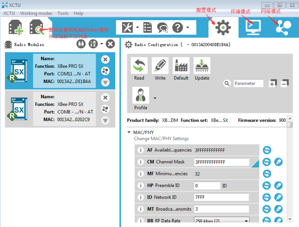Viewport: 299px width, 227px height.
Task: Add a radio module
Action: click(x=16, y=27)
